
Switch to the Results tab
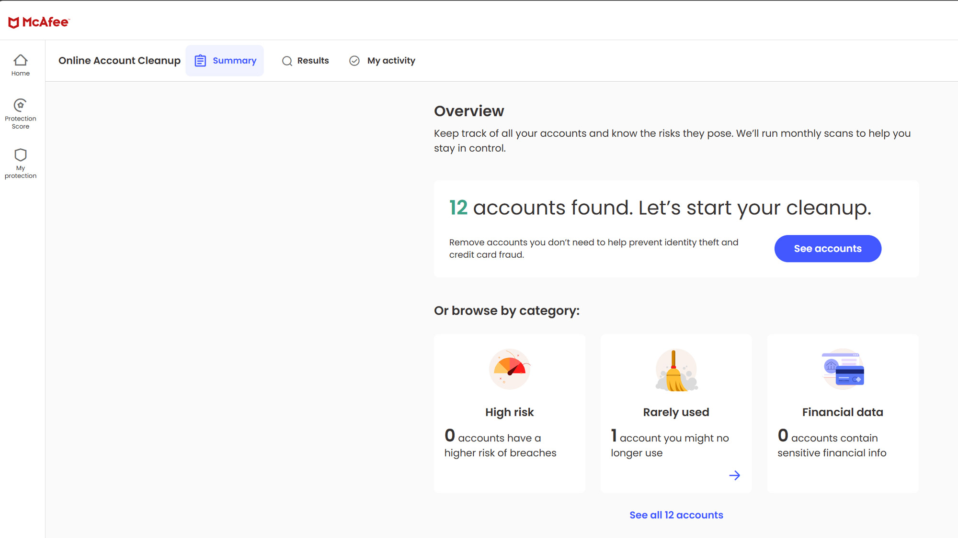click(313, 61)
